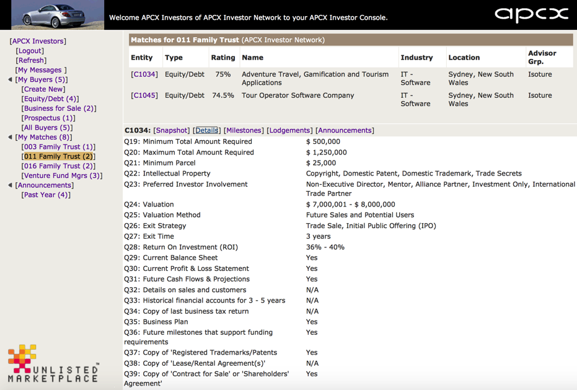Open entity C1045 link in table
The height and width of the screenshot is (390, 577).
144,95
